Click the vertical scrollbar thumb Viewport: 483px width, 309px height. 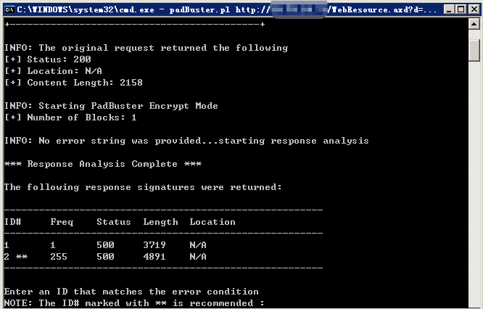pos(474,50)
